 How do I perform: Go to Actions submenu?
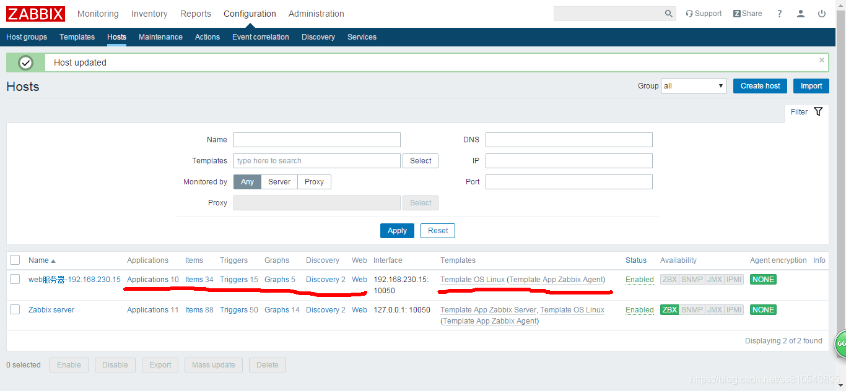coord(207,37)
